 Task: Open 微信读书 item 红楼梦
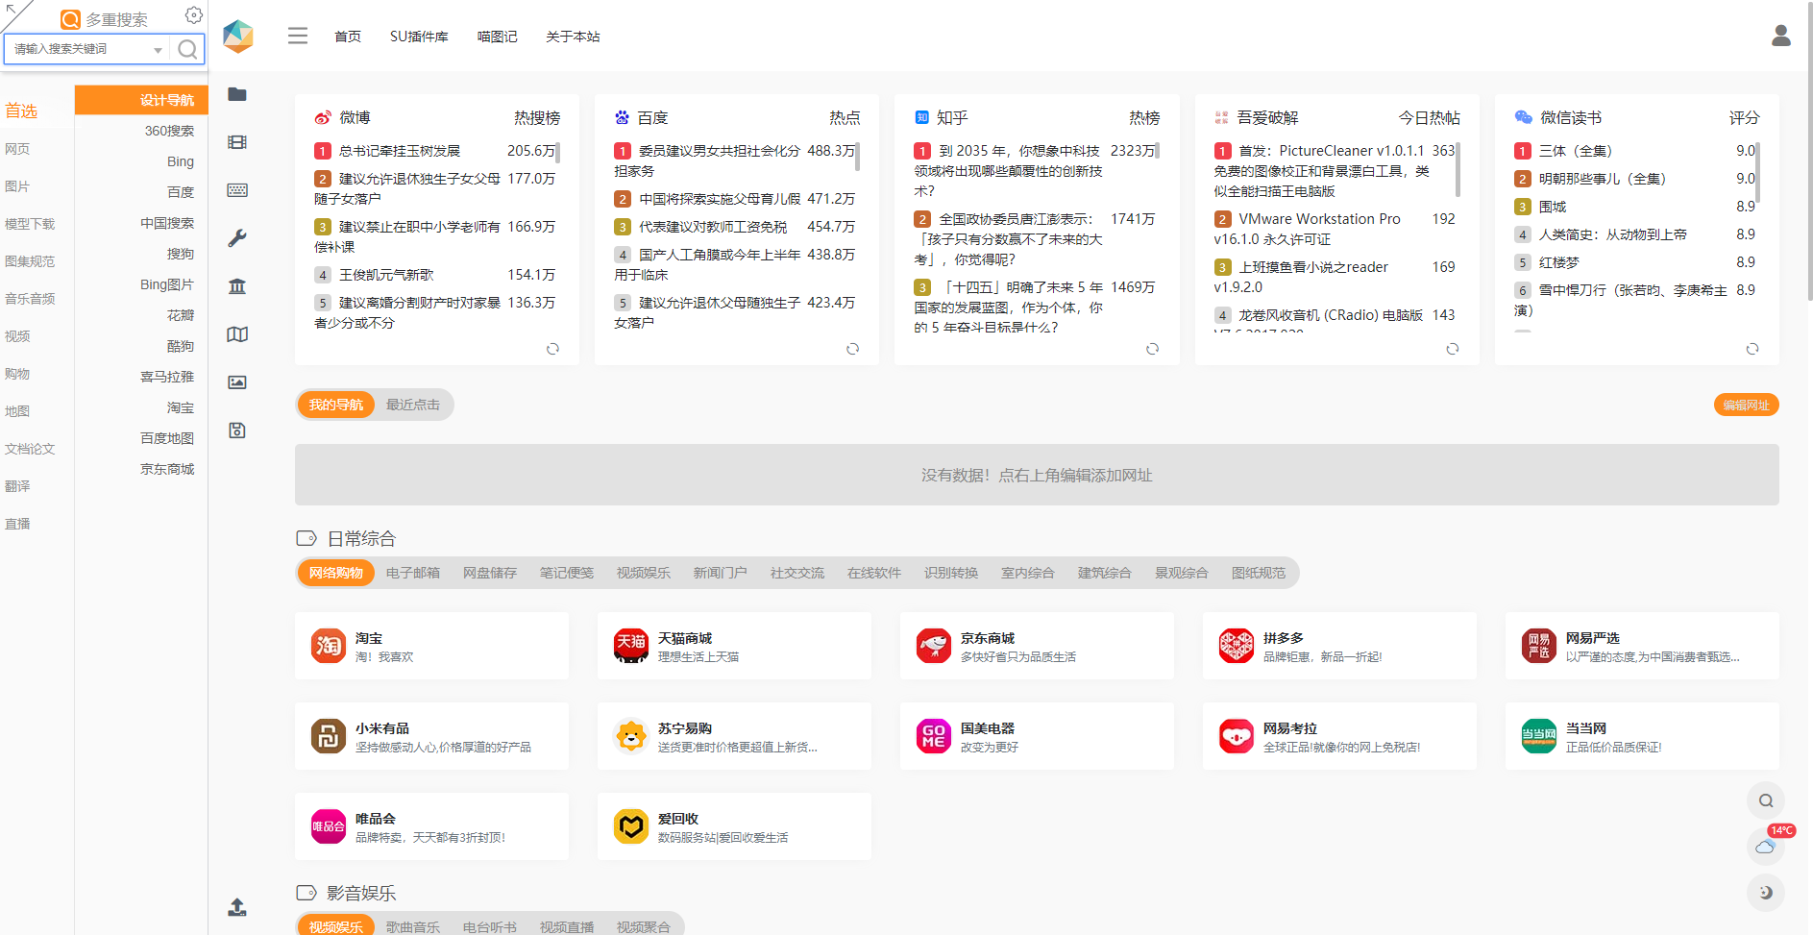coord(1558,262)
